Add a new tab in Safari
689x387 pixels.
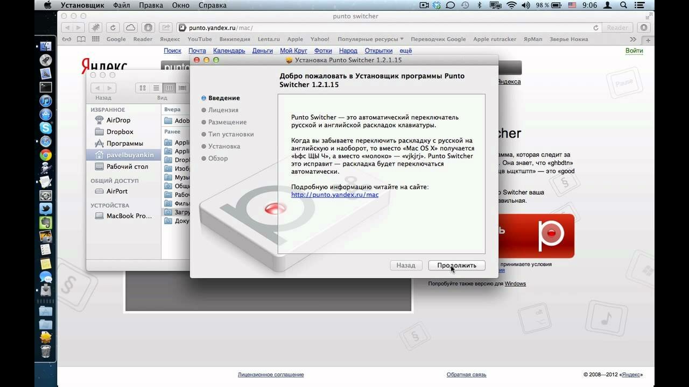648,40
